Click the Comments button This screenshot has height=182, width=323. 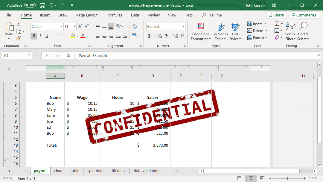(x=304, y=15)
